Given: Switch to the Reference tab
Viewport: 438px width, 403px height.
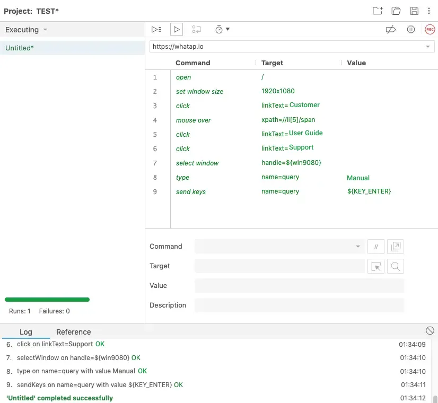Looking at the screenshot, I should (74, 332).
